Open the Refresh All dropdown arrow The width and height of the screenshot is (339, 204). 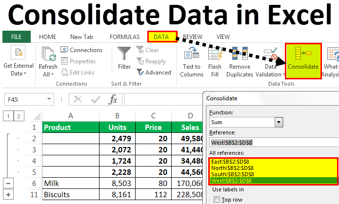point(53,74)
